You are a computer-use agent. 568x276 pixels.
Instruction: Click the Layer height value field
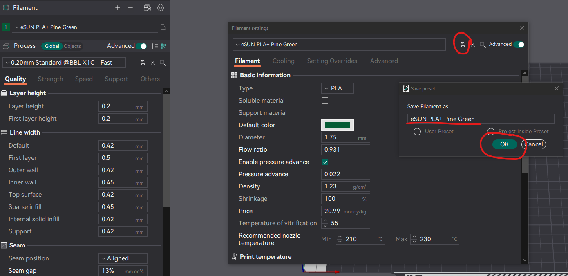[x=123, y=106]
